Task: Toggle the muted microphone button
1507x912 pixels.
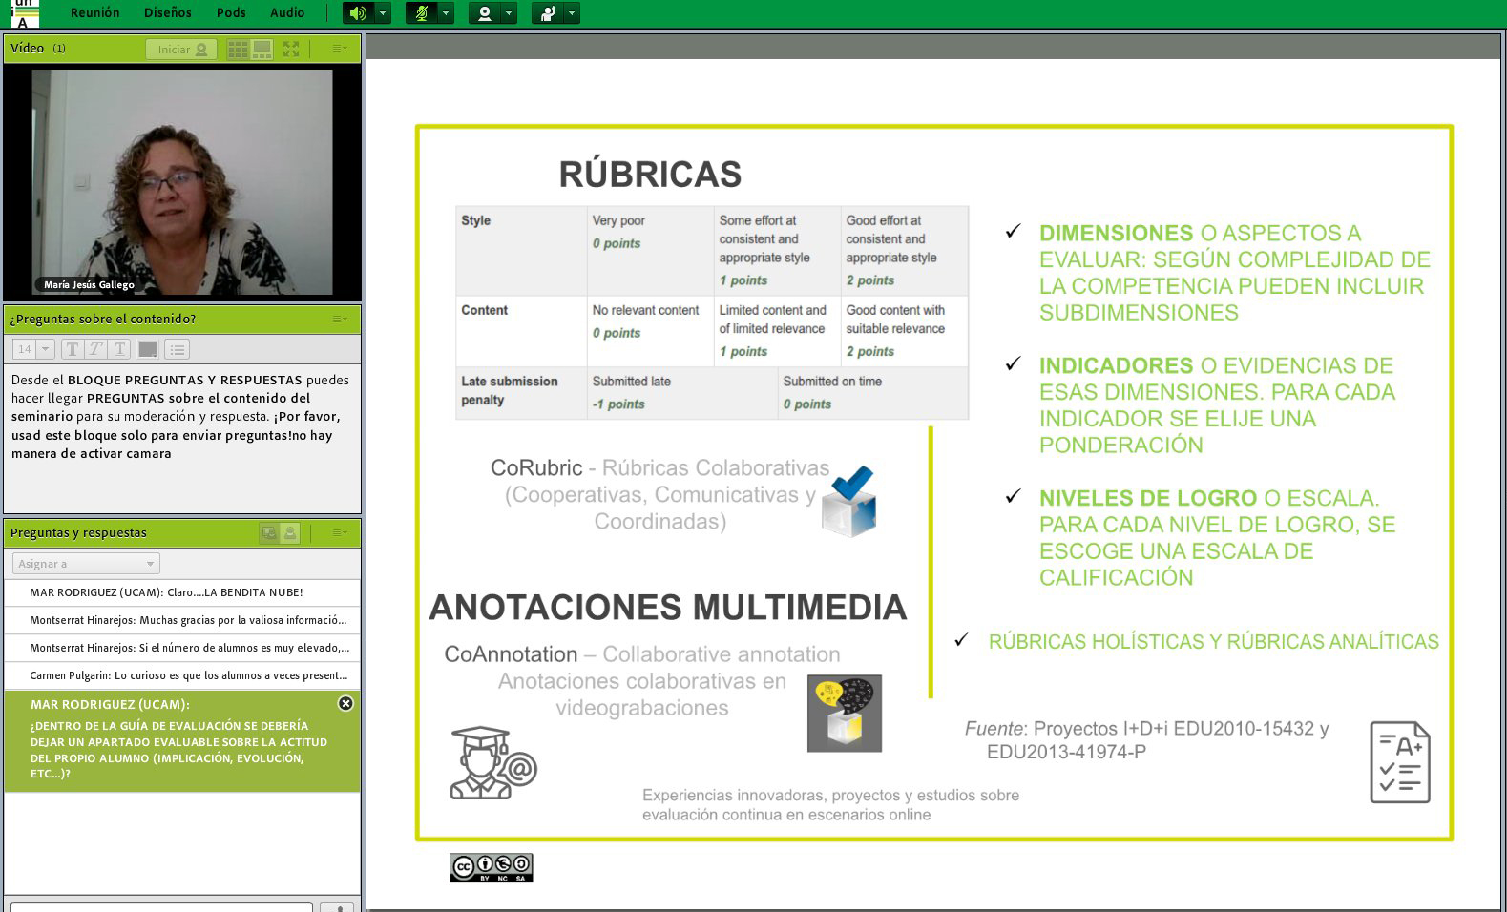Action: 421,13
